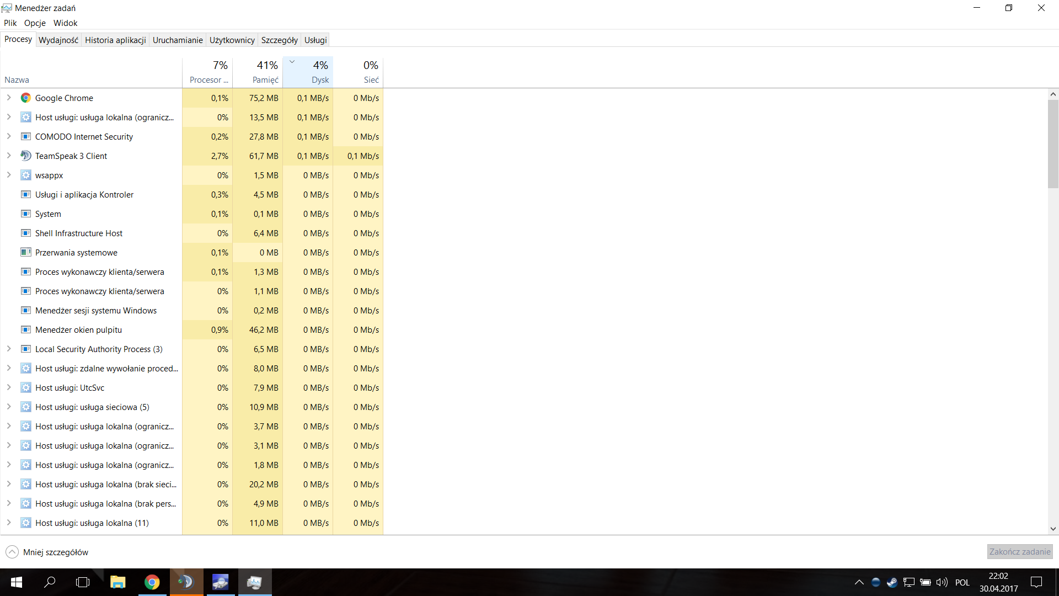This screenshot has width=1059, height=596.
Task: Sort by Procesor column header
Action: pyautogui.click(x=207, y=72)
